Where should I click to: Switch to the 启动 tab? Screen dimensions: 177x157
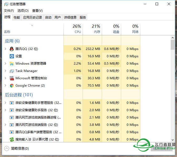point(48,18)
